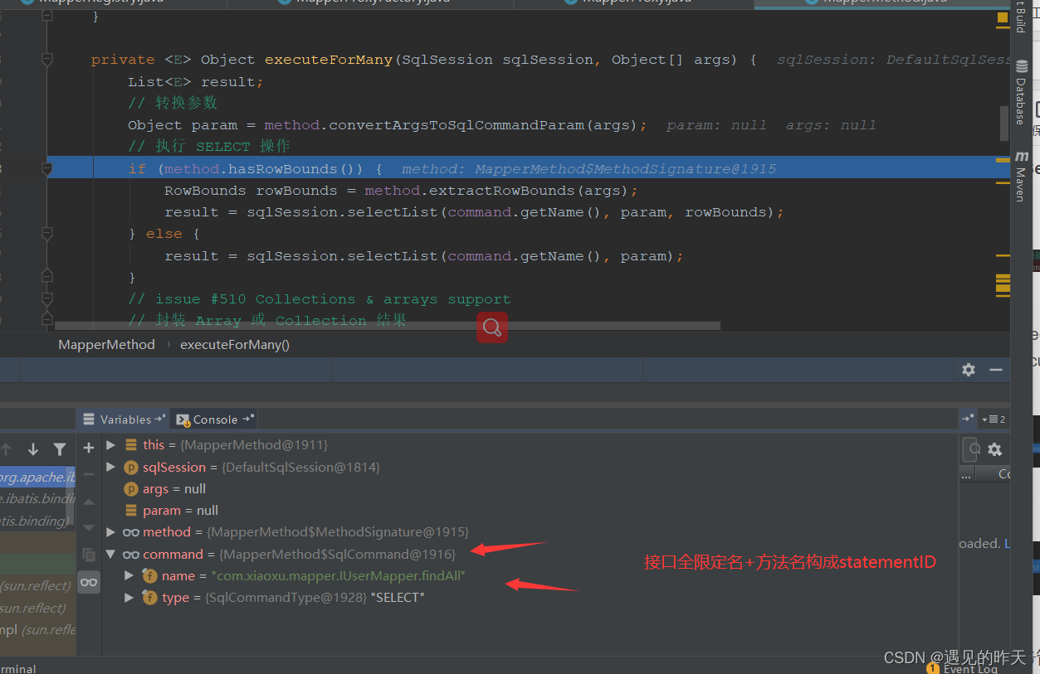This screenshot has height=674, width=1040.
Task: Move the watch down in the variables toolbar
Action: tap(89, 528)
